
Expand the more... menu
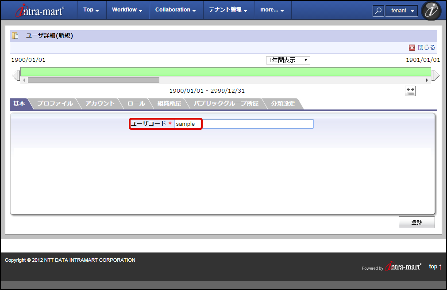click(x=272, y=10)
